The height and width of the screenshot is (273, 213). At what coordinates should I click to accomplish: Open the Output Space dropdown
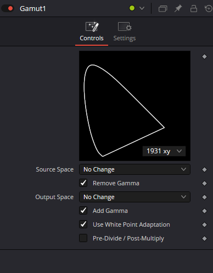(x=134, y=197)
